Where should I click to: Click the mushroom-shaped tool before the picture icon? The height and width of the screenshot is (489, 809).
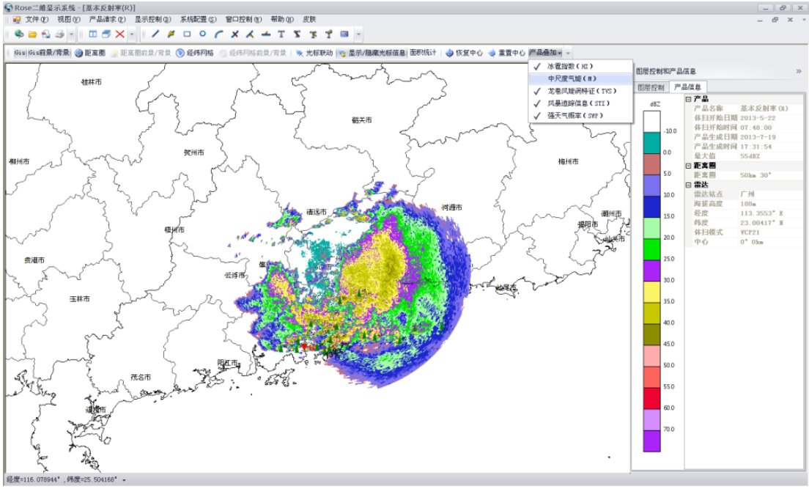[x=328, y=34]
